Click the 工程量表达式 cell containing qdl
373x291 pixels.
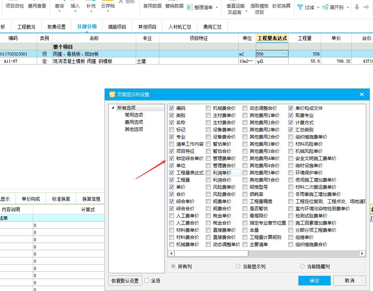point(272,61)
